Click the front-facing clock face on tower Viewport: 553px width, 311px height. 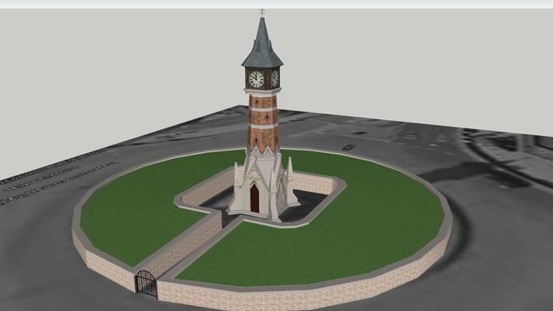[x=256, y=79]
